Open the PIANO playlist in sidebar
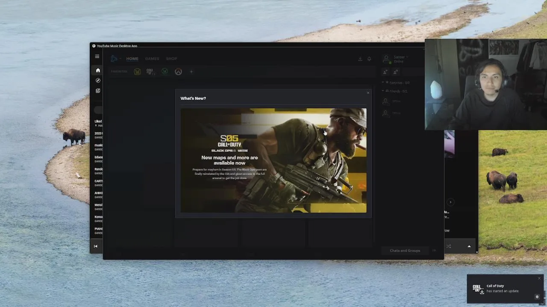Viewport: 547px width, 307px height. click(98, 231)
